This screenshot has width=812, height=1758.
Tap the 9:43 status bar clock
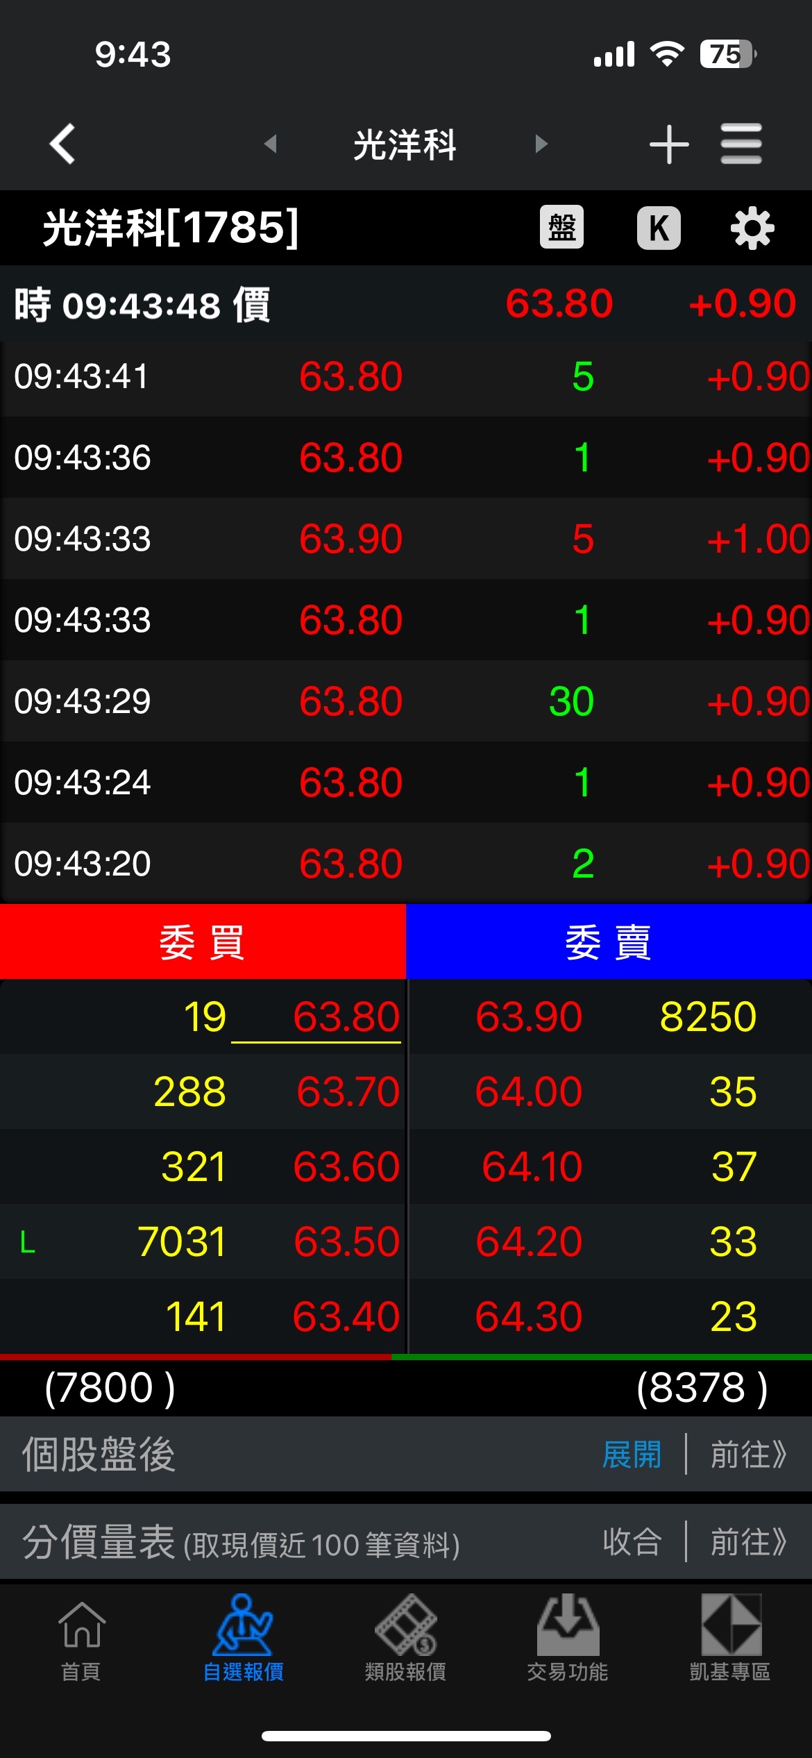pyautogui.click(x=133, y=54)
